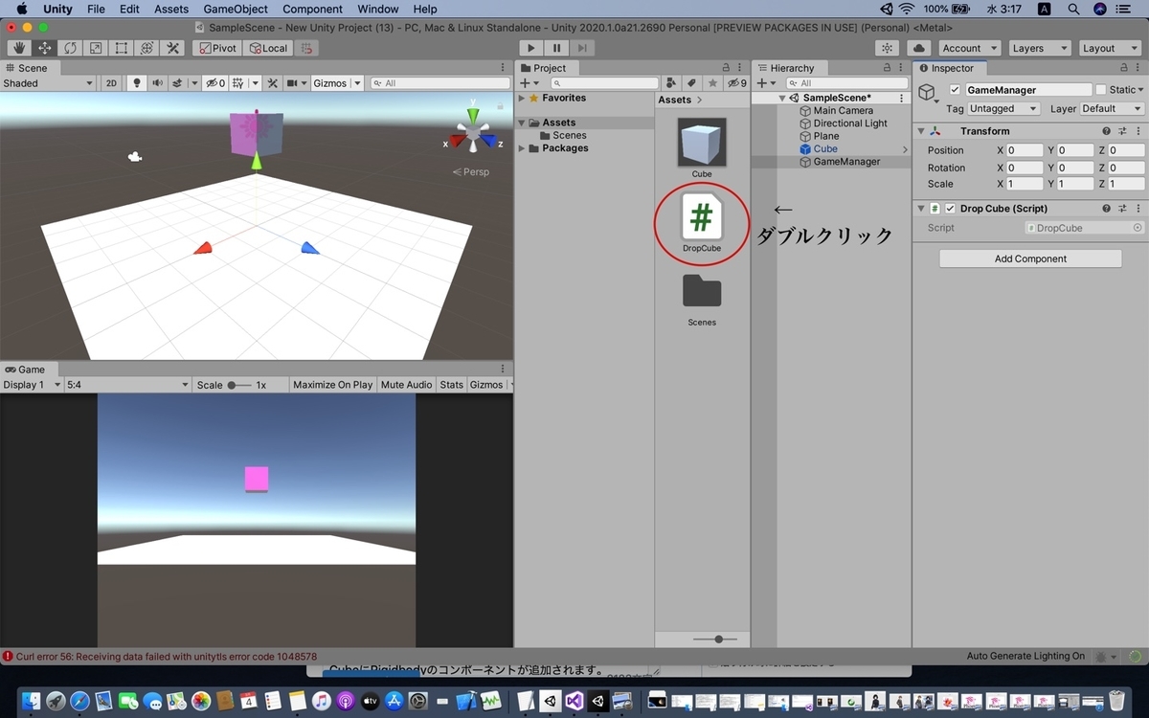
Task: Adjust the Game view Scale slider
Action: 237,385
